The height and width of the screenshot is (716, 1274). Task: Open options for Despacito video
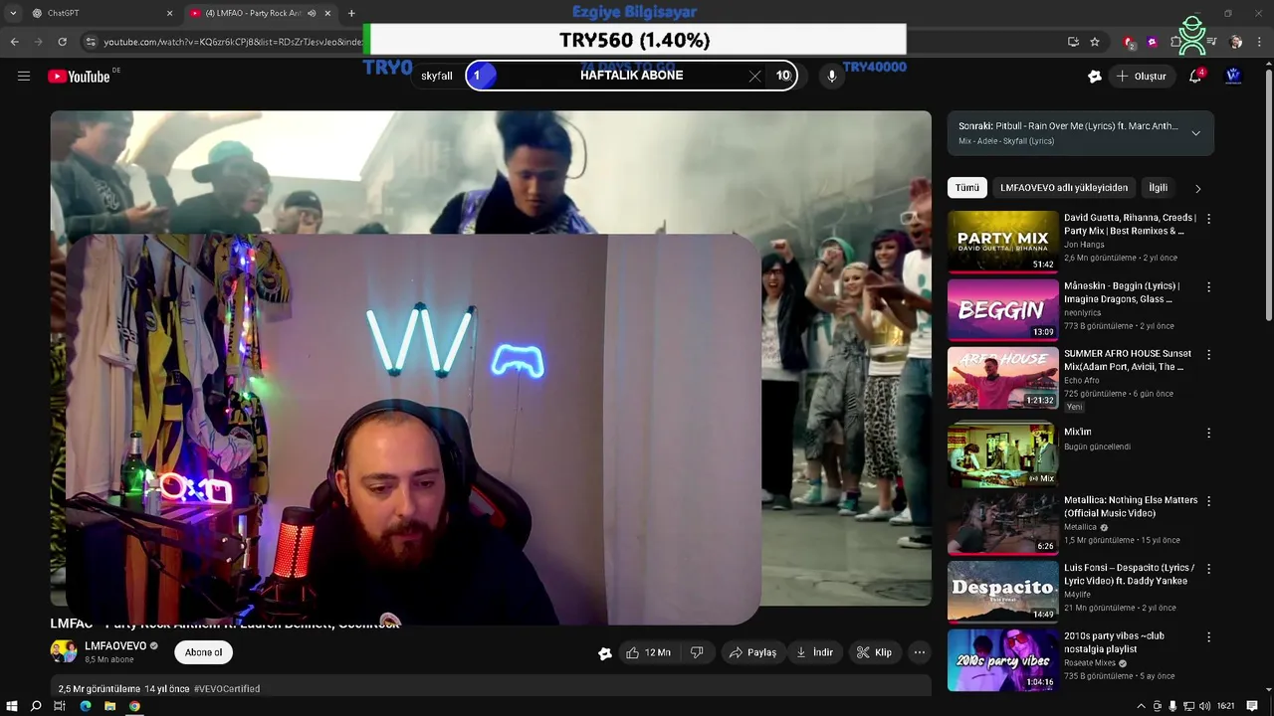(1209, 569)
